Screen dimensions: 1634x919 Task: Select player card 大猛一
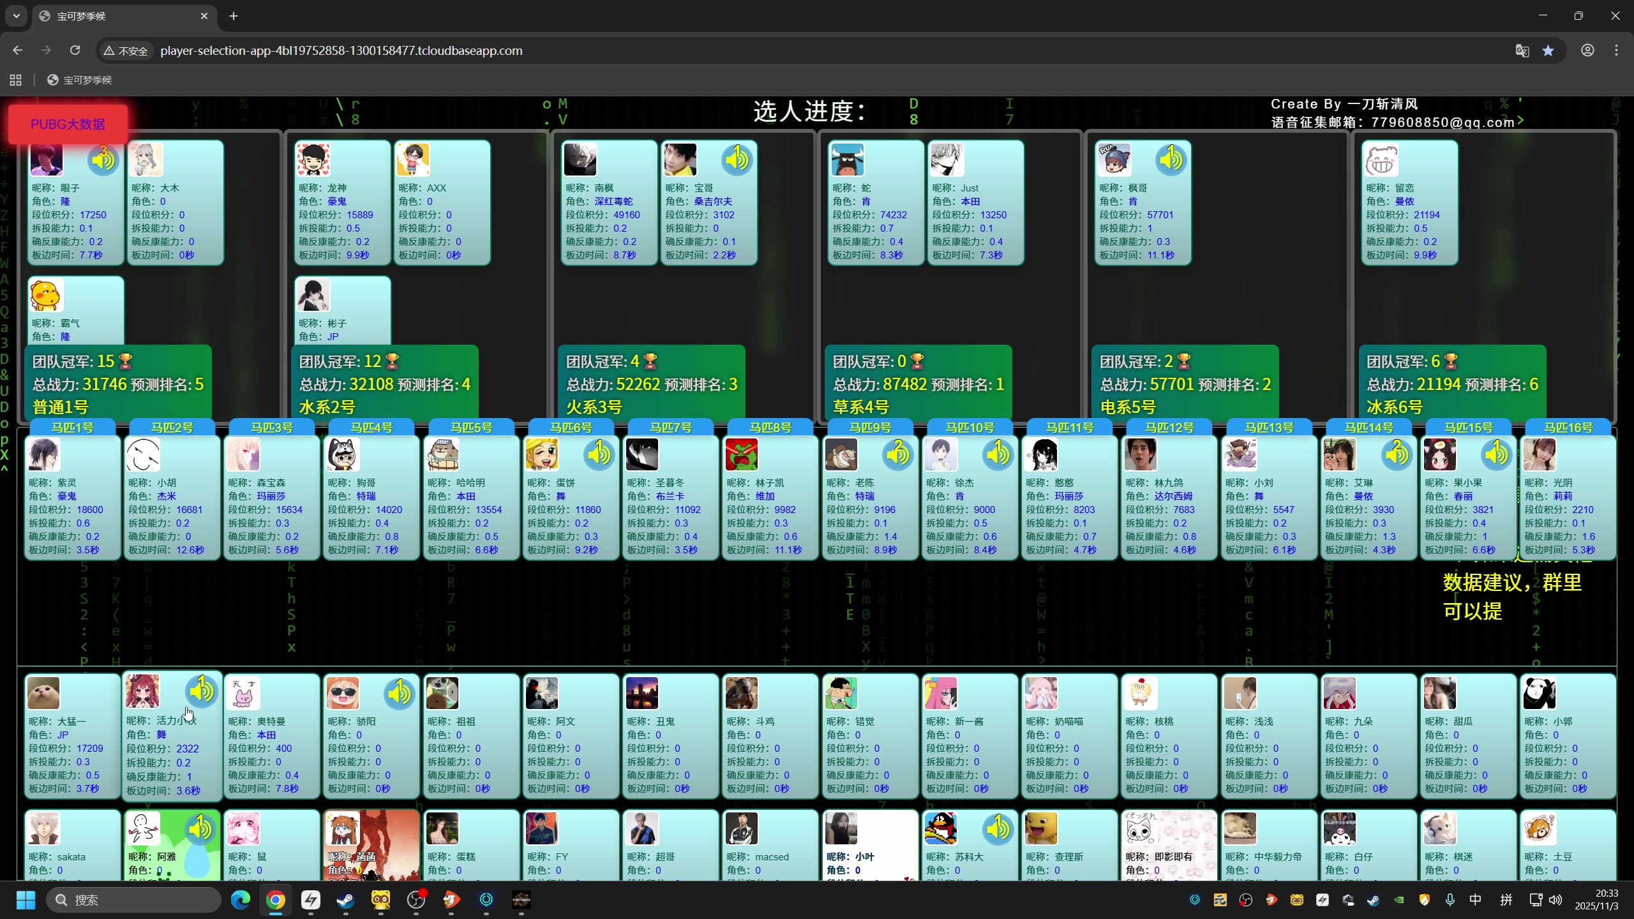(73, 735)
